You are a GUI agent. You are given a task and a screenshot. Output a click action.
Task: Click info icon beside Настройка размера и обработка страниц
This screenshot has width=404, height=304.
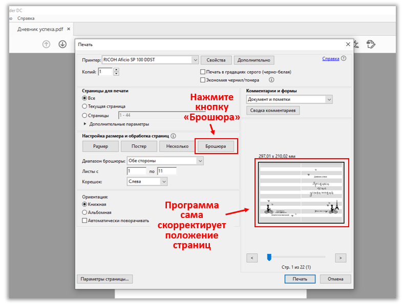[174, 136]
